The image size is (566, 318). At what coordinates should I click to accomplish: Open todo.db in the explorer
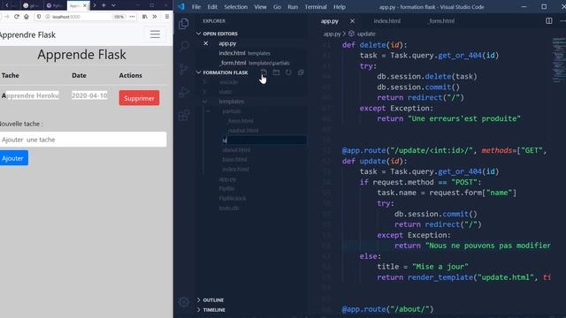pyautogui.click(x=229, y=208)
